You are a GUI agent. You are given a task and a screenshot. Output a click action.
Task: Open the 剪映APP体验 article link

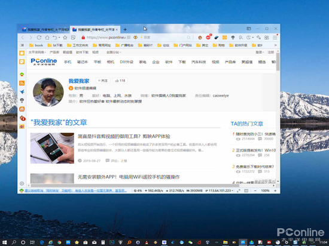point(124,136)
